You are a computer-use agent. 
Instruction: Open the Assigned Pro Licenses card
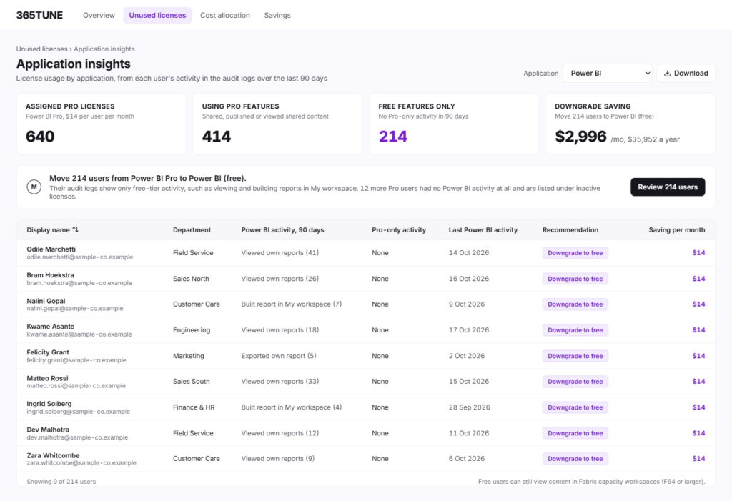(102, 124)
